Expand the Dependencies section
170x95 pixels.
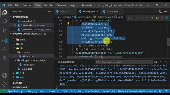pos(21,87)
